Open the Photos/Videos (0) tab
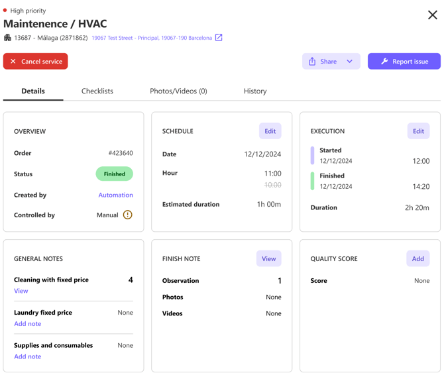Image resolution: width=444 pixels, height=375 pixels. [178, 91]
